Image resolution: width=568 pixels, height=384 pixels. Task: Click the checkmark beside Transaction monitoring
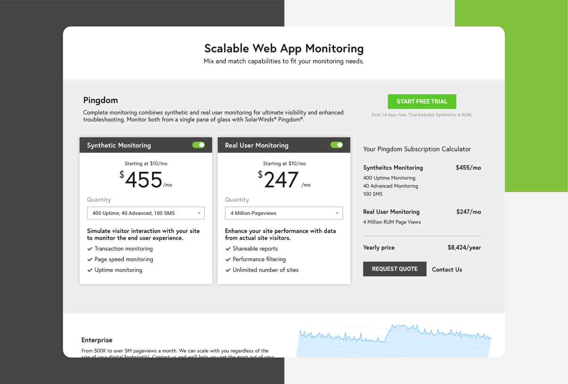(90, 249)
